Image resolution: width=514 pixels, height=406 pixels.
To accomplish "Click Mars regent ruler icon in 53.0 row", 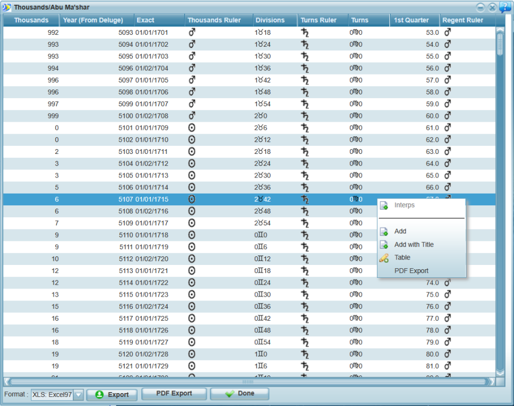I will pos(448,32).
